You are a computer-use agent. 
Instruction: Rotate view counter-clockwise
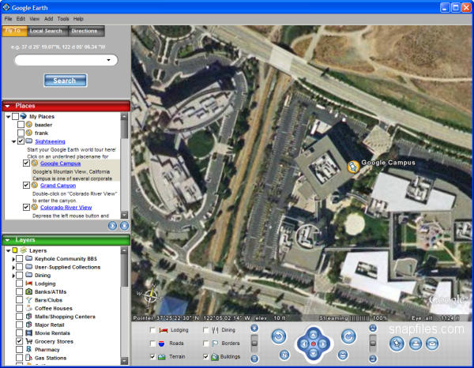[279, 336]
